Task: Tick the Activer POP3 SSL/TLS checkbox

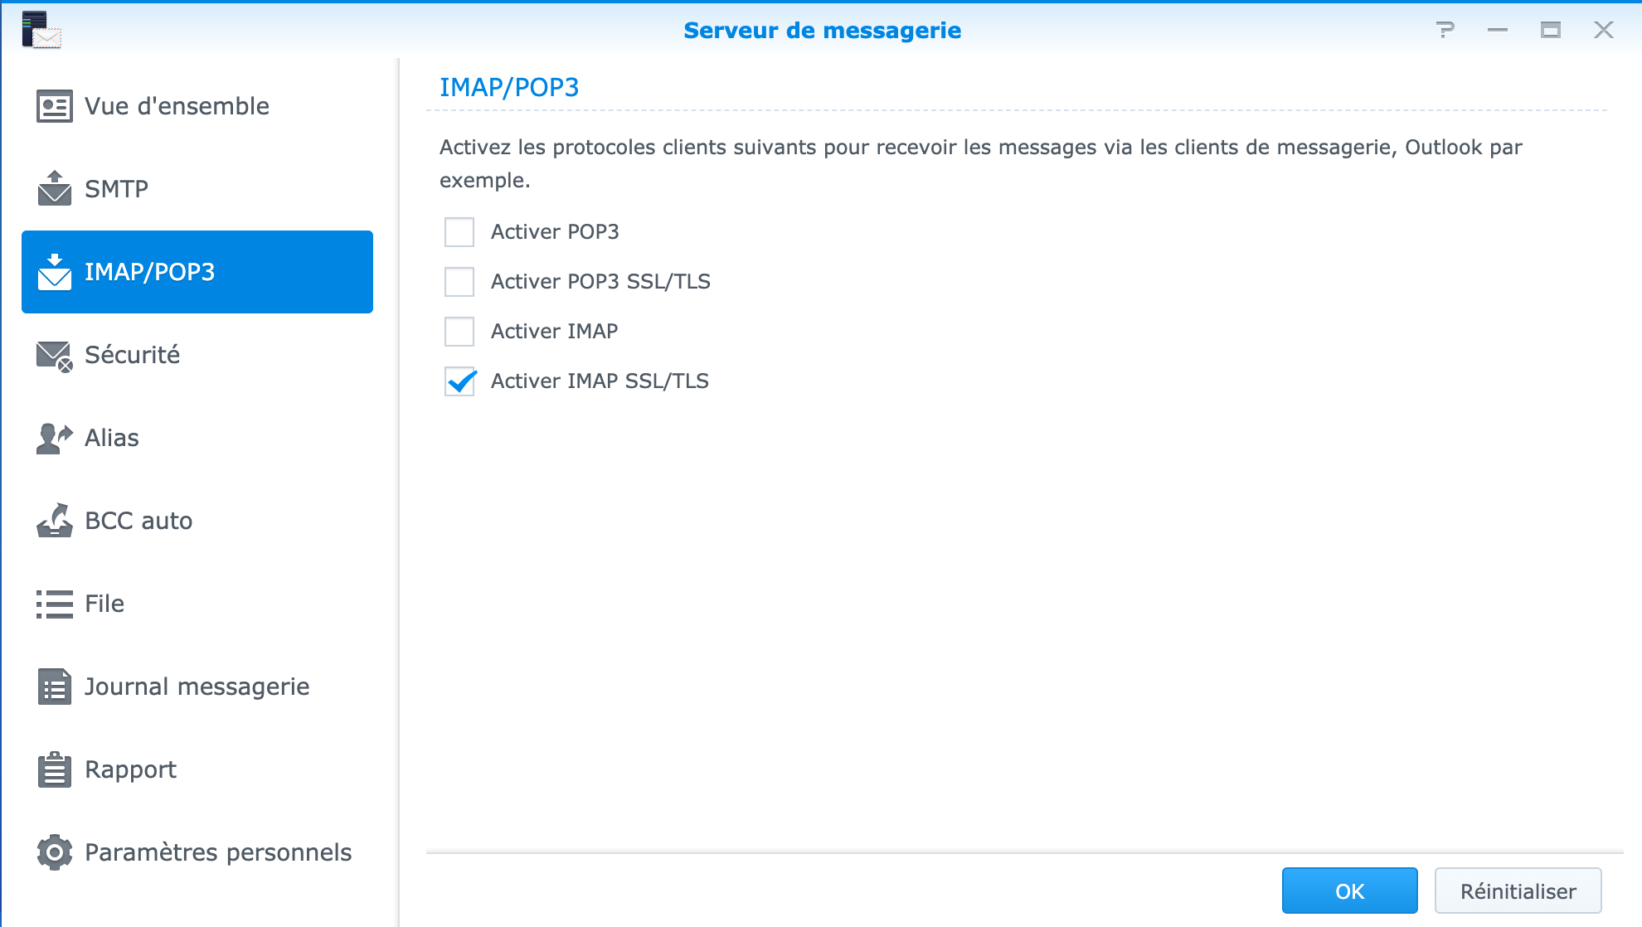Action: [x=459, y=282]
